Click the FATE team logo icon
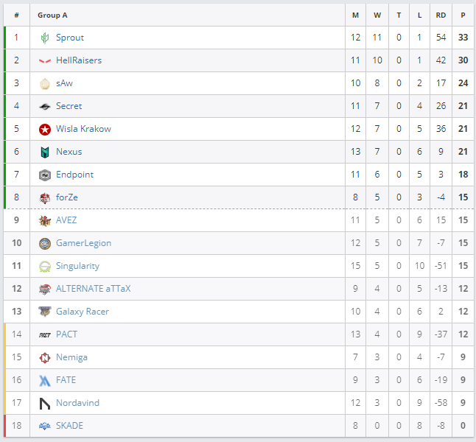Image resolution: width=476 pixels, height=442 pixels. tap(45, 380)
